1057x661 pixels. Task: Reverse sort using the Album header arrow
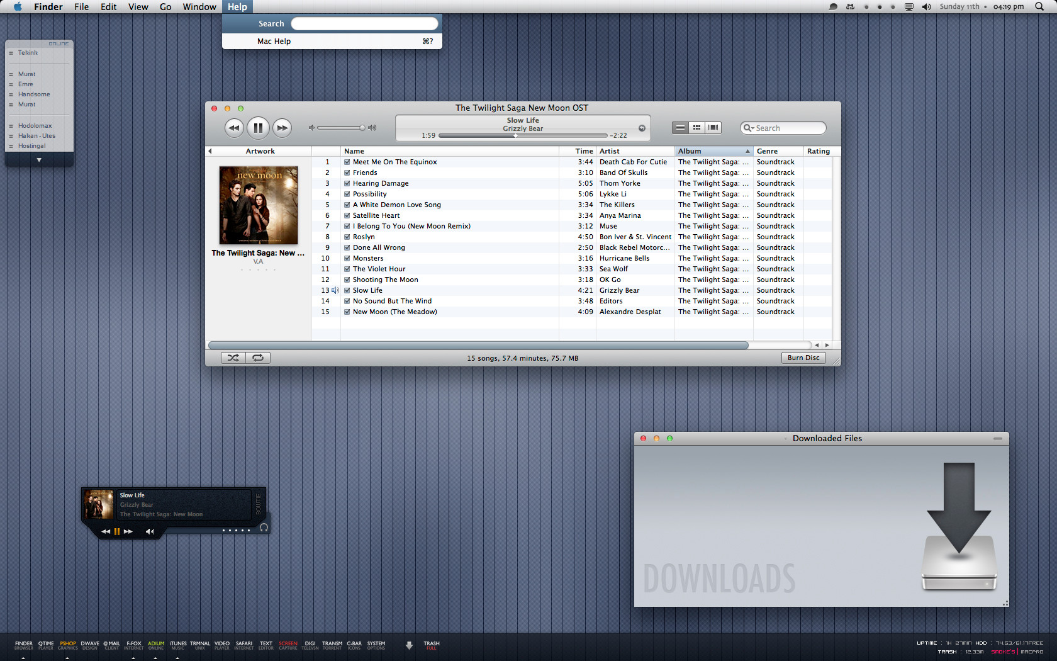pos(747,151)
